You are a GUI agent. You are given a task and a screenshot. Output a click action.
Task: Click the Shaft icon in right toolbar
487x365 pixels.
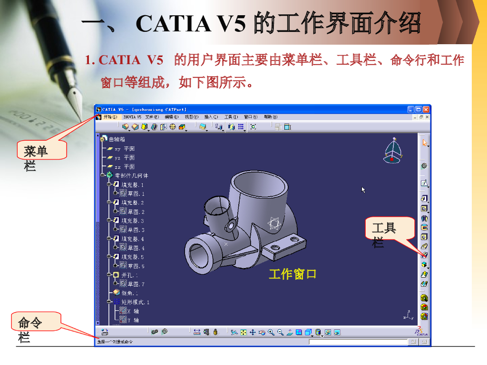(x=424, y=218)
